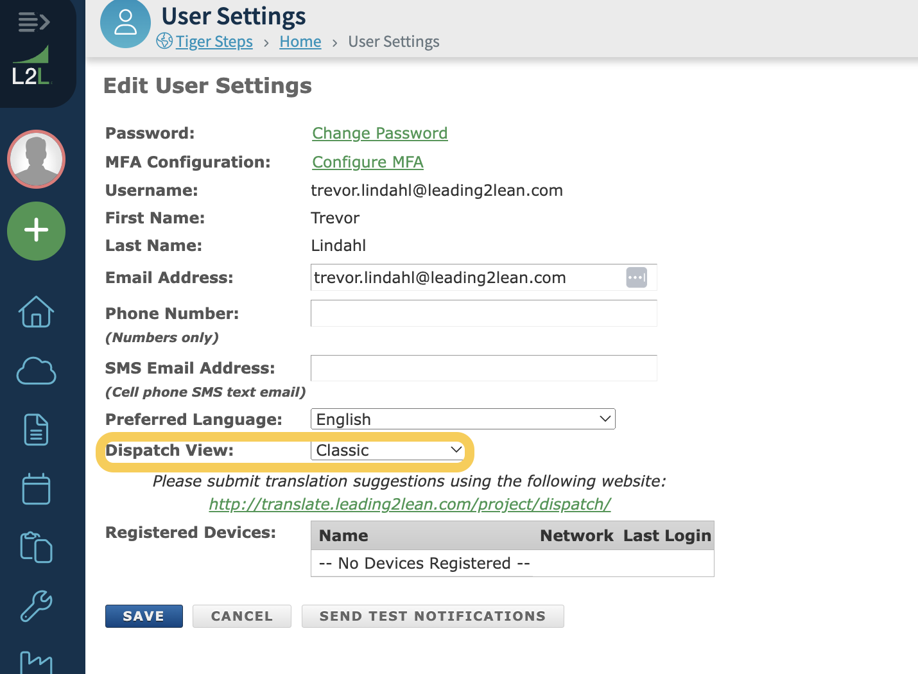Expand the Preferred Language dropdown
The image size is (918, 674).
click(462, 419)
